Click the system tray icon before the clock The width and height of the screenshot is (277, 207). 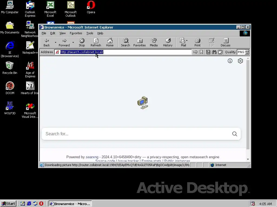coord(253,204)
